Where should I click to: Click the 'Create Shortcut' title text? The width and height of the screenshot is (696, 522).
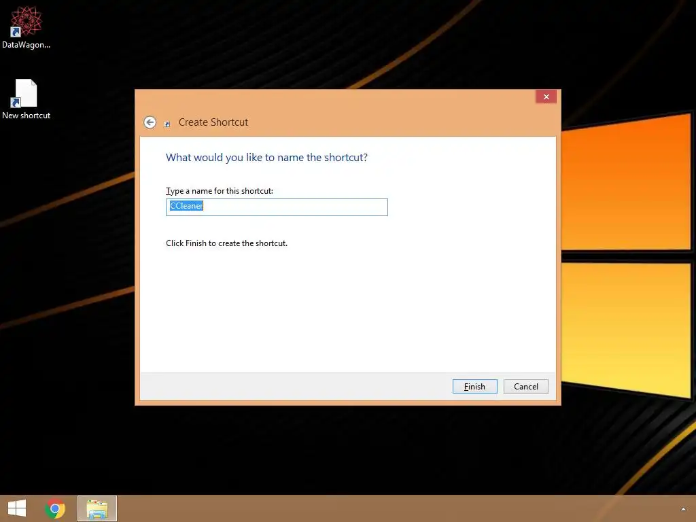213,122
